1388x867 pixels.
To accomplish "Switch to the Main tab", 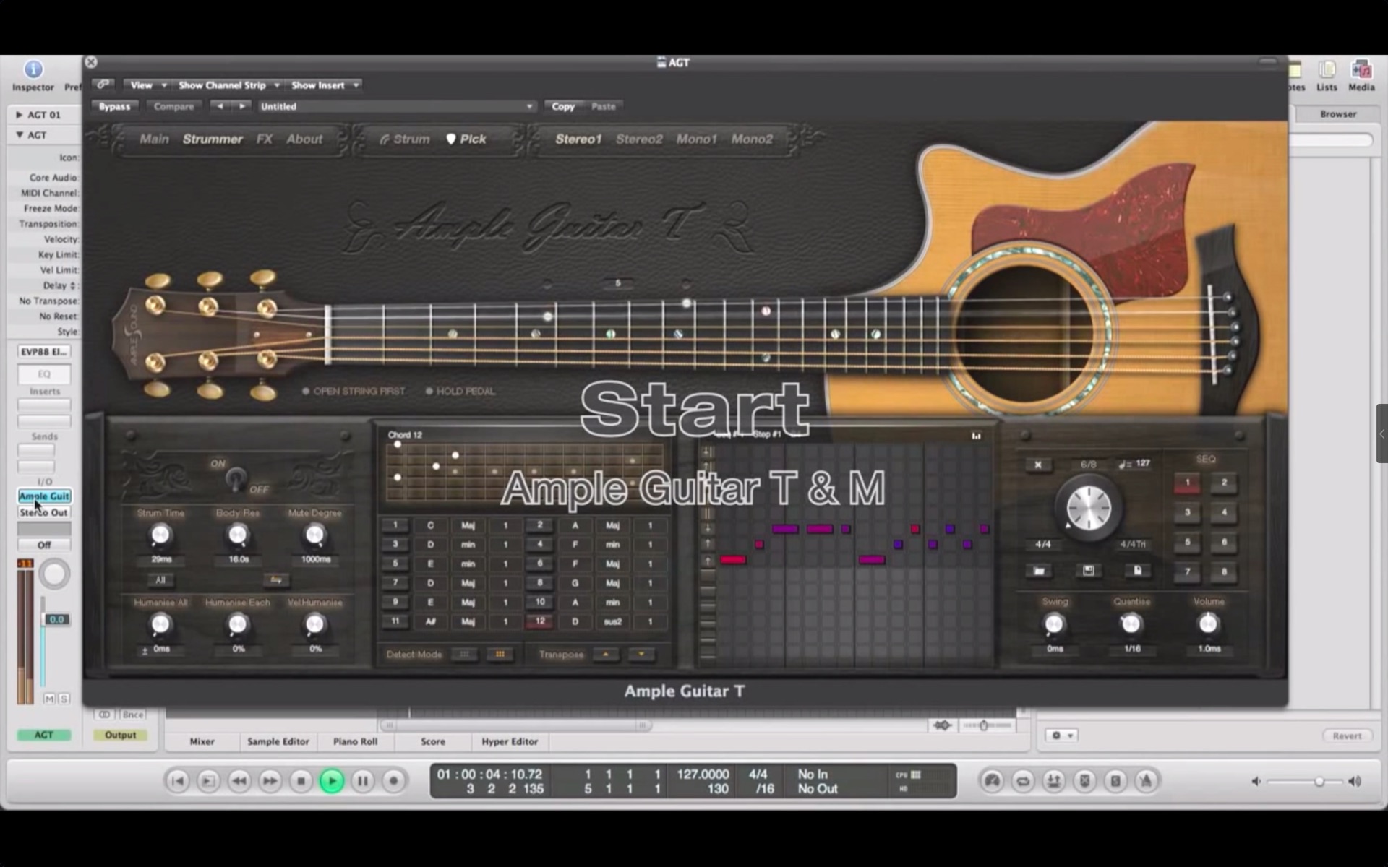I will (154, 139).
